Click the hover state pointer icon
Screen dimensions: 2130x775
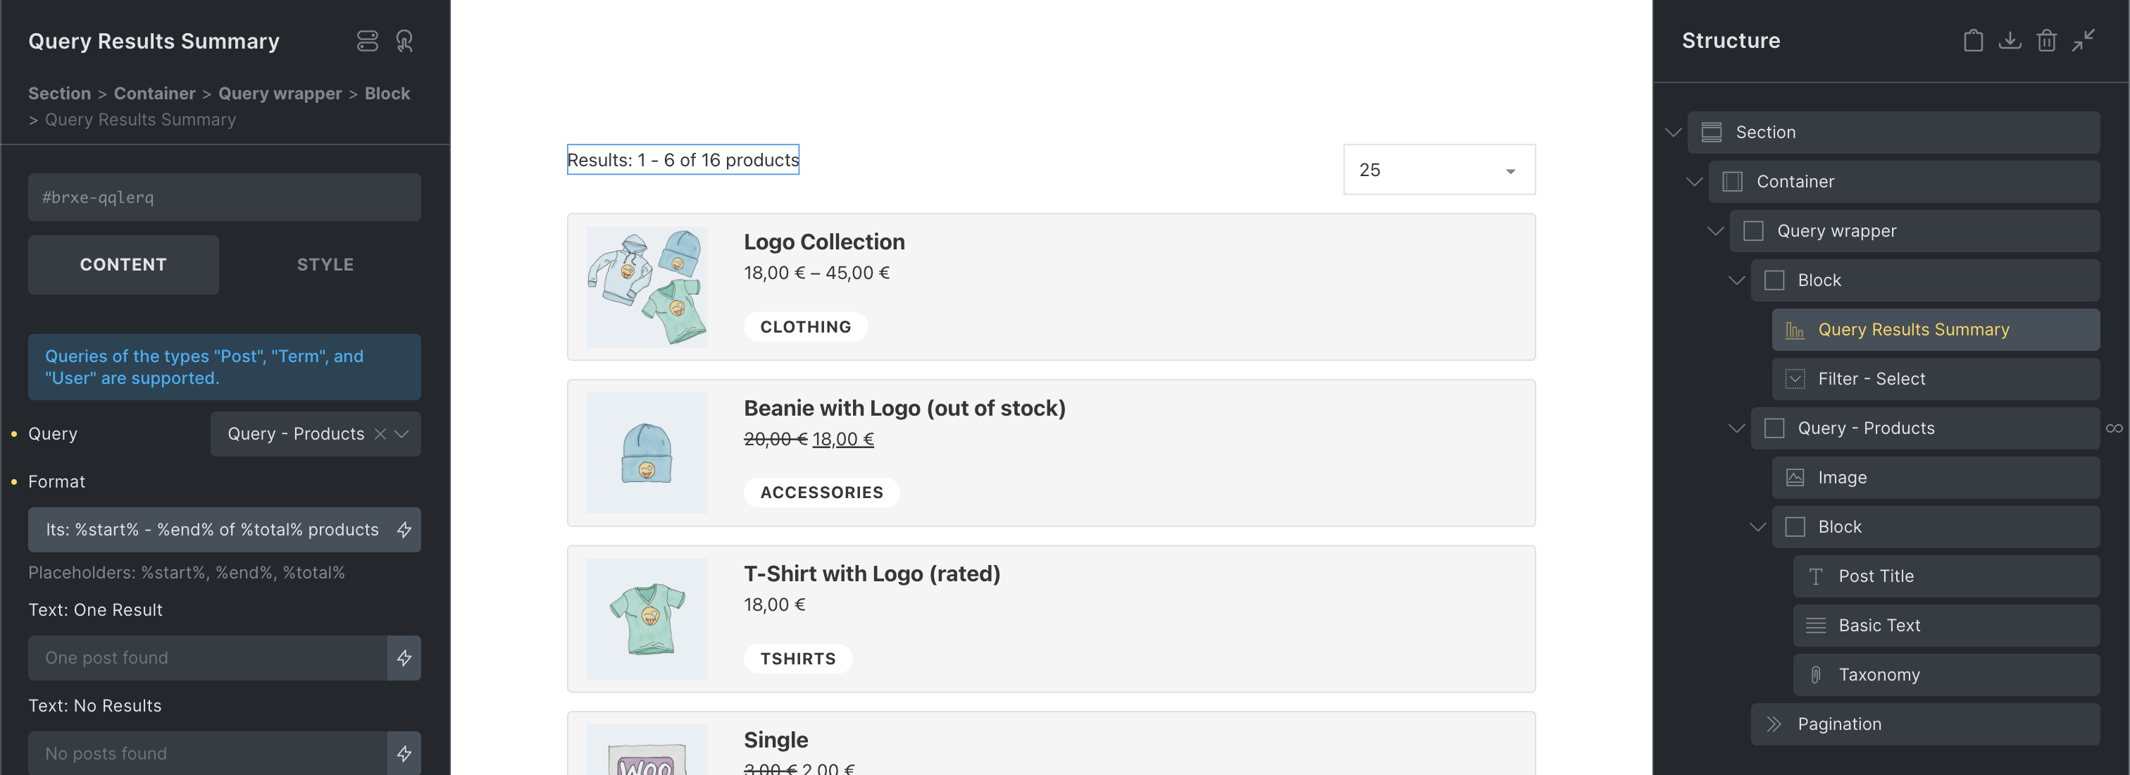404,41
